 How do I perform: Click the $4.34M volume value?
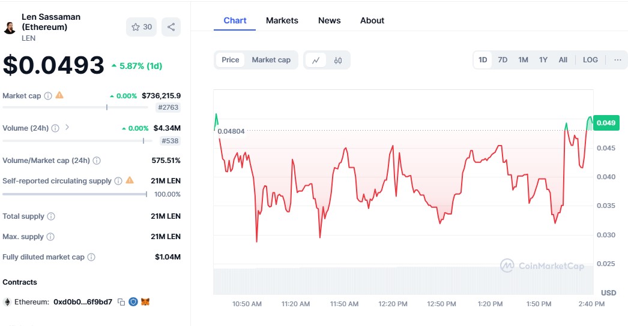pyautogui.click(x=167, y=128)
